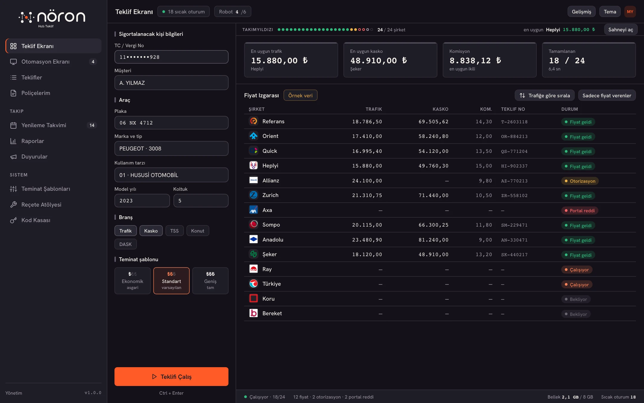Click the Axa company logo
The height and width of the screenshot is (403, 644).
(253, 210)
